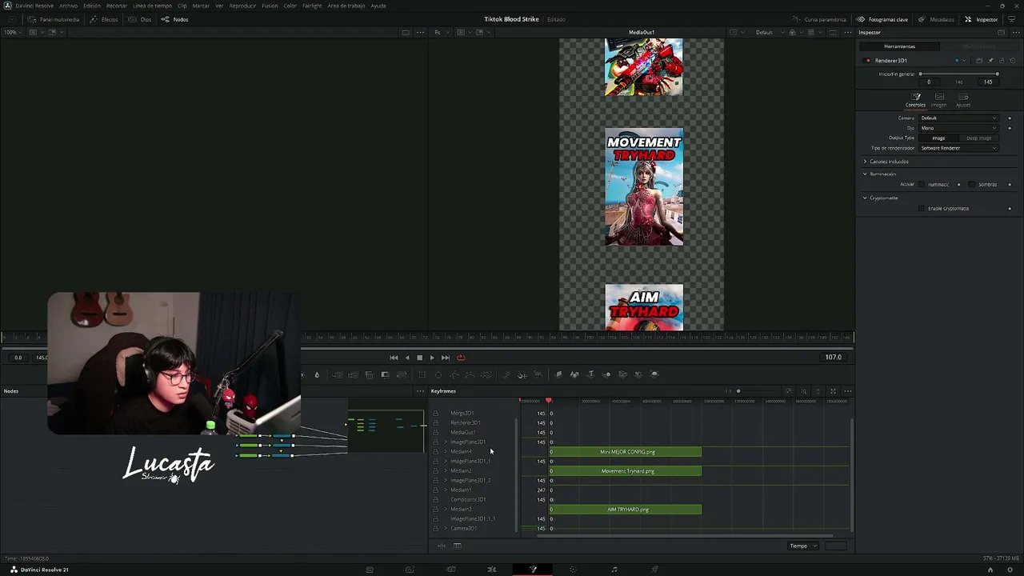
Task: Toggle loop playback
Action: (x=461, y=358)
